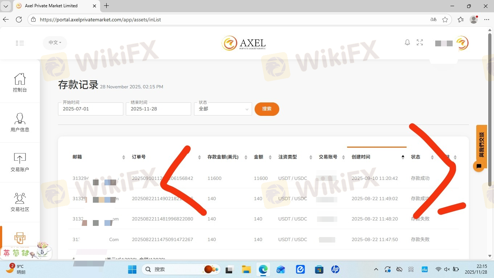Sort by 注资类型 column arrows
Screen dimensions: 494x278
(x=311, y=157)
